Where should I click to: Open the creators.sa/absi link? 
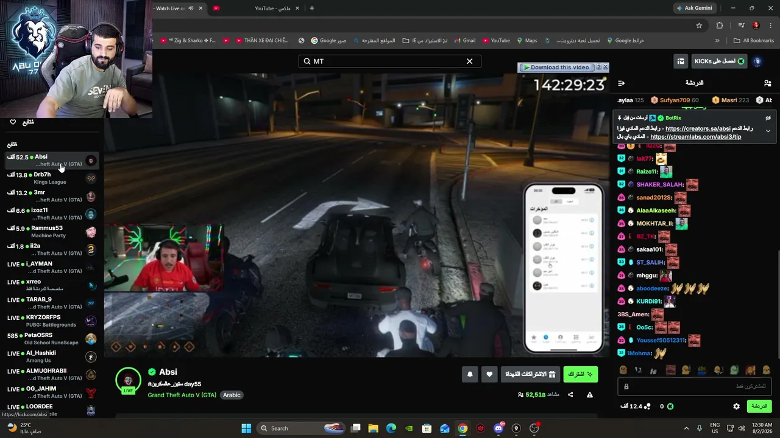click(x=698, y=128)
